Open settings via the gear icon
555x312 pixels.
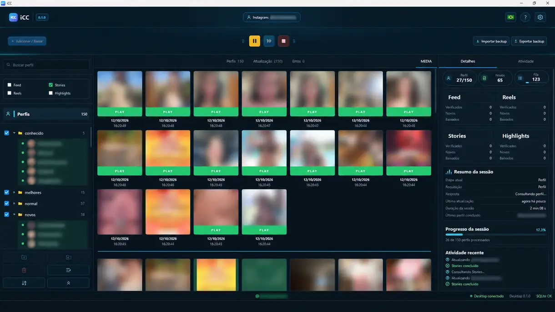coord(540,17)
